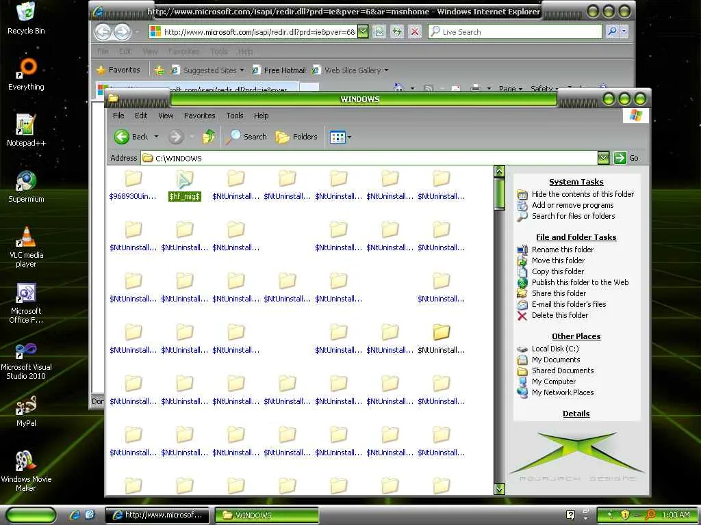Click the Live Search magnifier button in IE

point(612,31)
